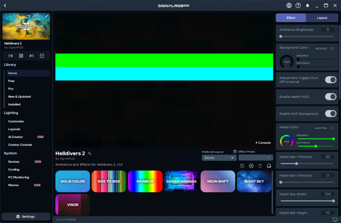Open Cooling page
341x223 pixels.
pos(14,169)
